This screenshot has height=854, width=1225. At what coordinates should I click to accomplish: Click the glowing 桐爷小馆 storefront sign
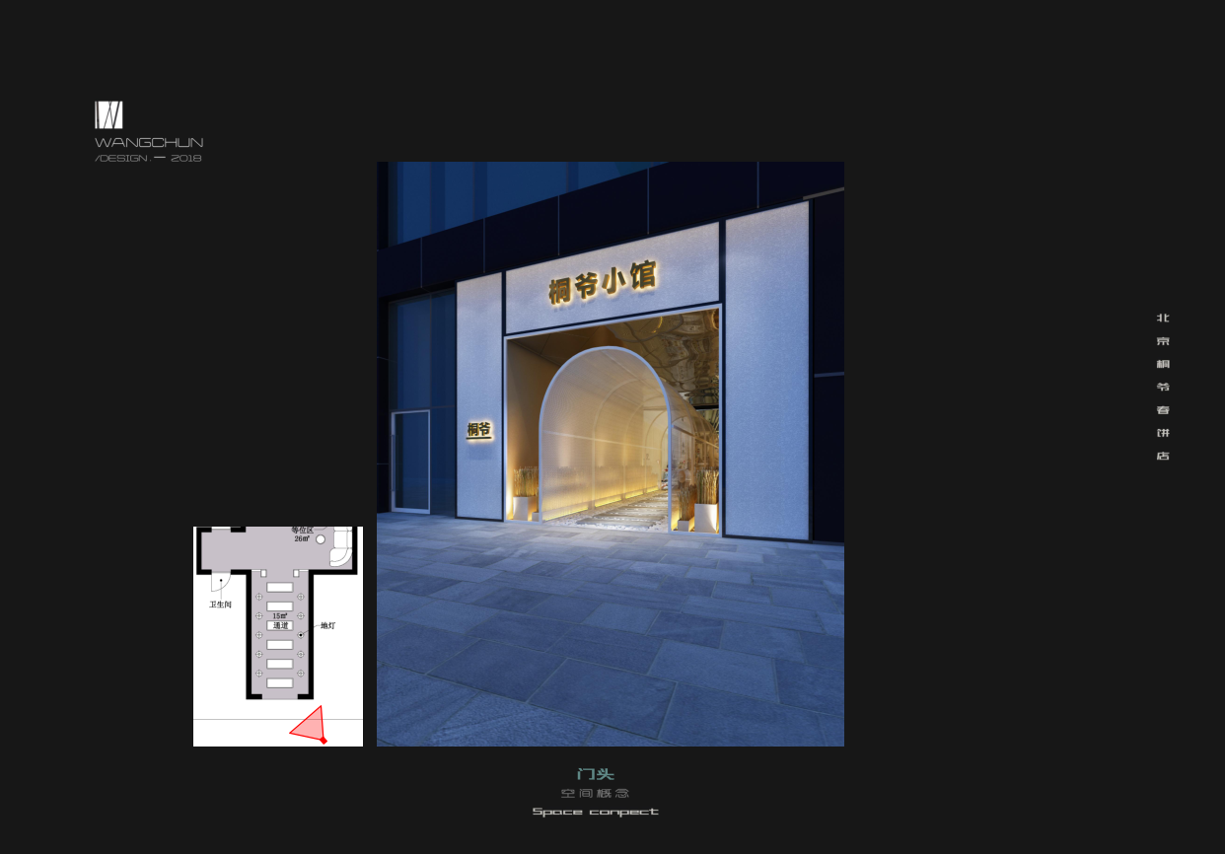click(603, 283)
